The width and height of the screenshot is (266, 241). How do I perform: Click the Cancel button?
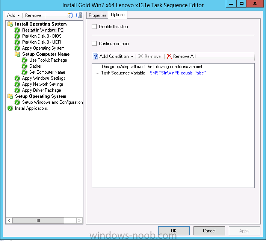tap(209, 231)
